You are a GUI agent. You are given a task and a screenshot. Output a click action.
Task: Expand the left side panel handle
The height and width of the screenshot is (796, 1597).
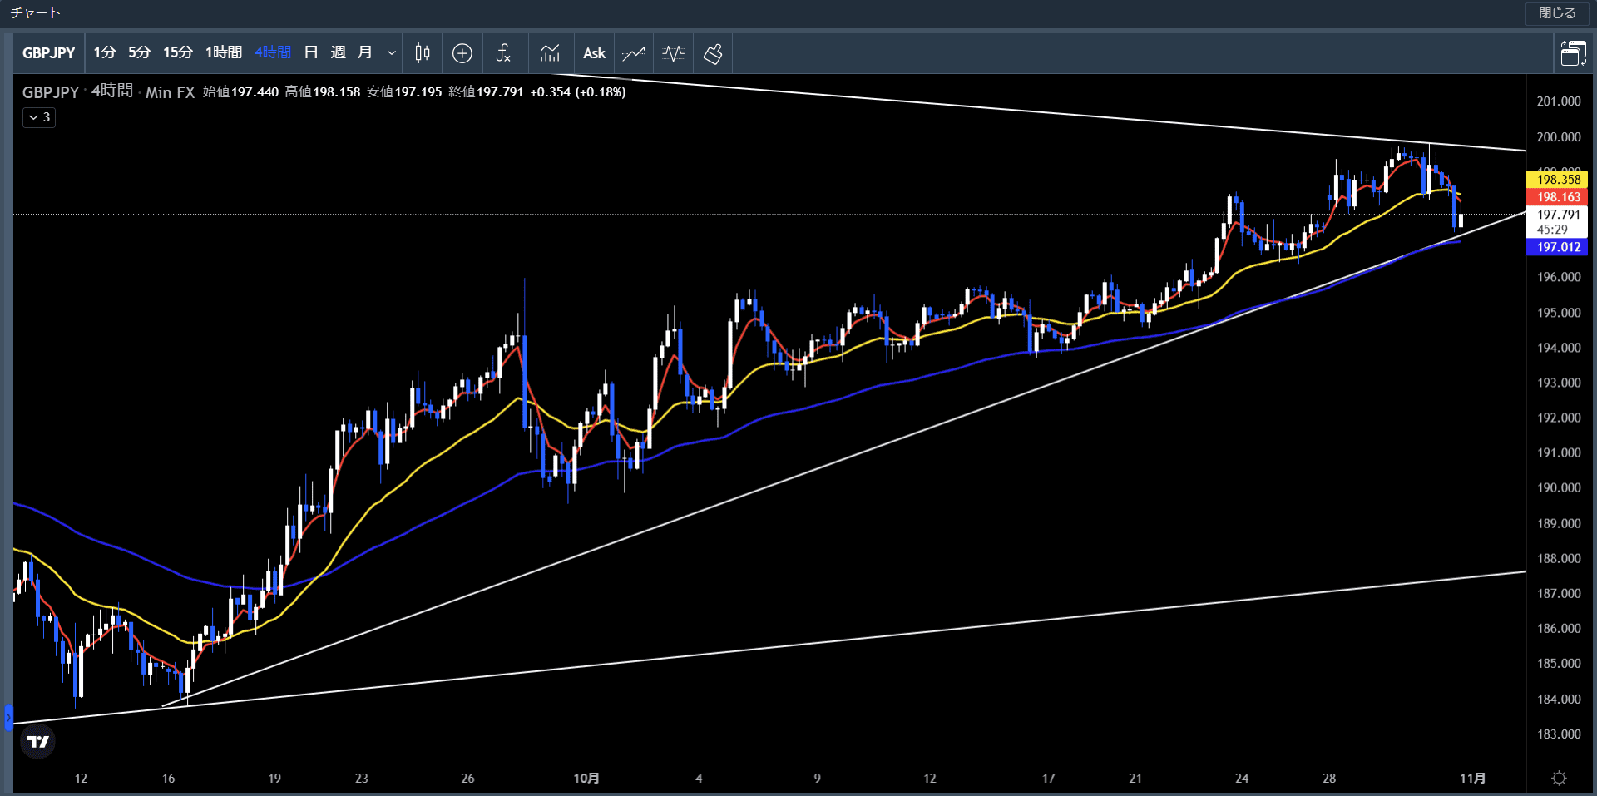tap(8, 716)
